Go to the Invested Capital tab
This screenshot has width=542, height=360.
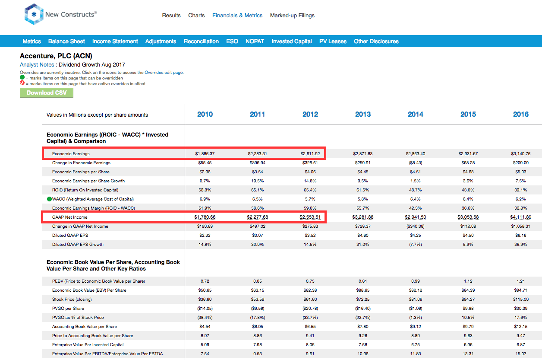(292, 41)
